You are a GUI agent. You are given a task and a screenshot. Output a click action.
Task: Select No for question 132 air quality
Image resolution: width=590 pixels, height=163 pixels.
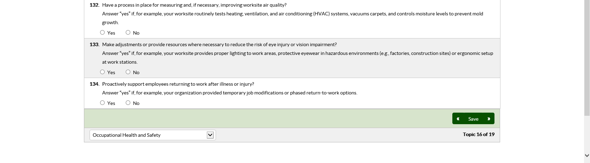tap(128, 33)
